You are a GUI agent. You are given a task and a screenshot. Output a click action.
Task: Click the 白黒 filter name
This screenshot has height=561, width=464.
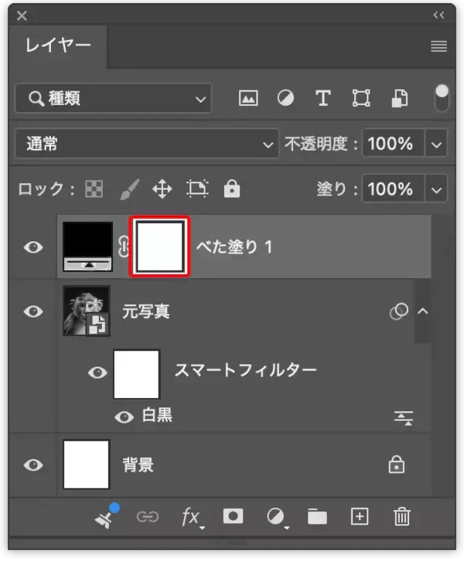[x=157, y=415]
